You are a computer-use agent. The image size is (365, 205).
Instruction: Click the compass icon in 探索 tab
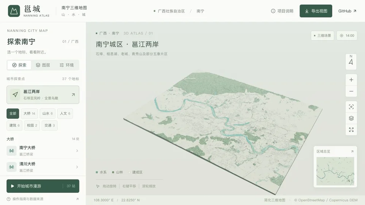coord(14,65)
